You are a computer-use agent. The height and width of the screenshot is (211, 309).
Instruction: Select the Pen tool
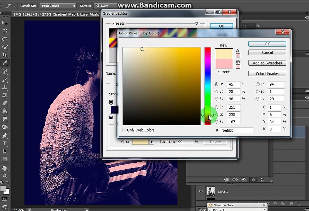5,136
